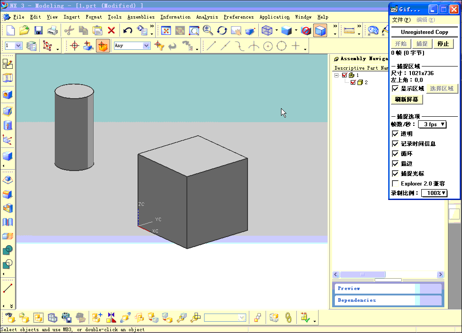Click the red X Delete icon
Screen dimensions: 462x333
[111, 30]
